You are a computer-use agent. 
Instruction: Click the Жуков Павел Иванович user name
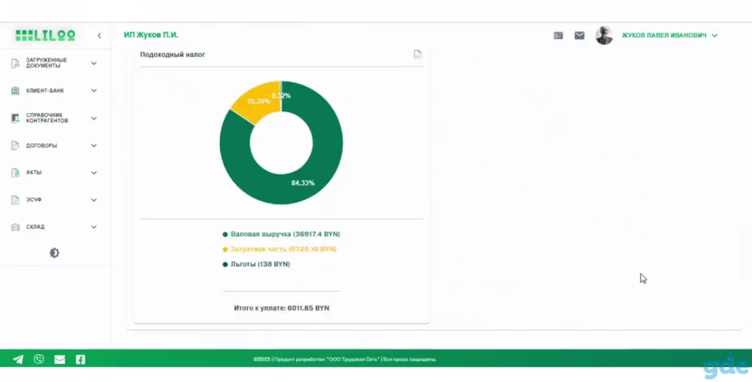[664, 35]
